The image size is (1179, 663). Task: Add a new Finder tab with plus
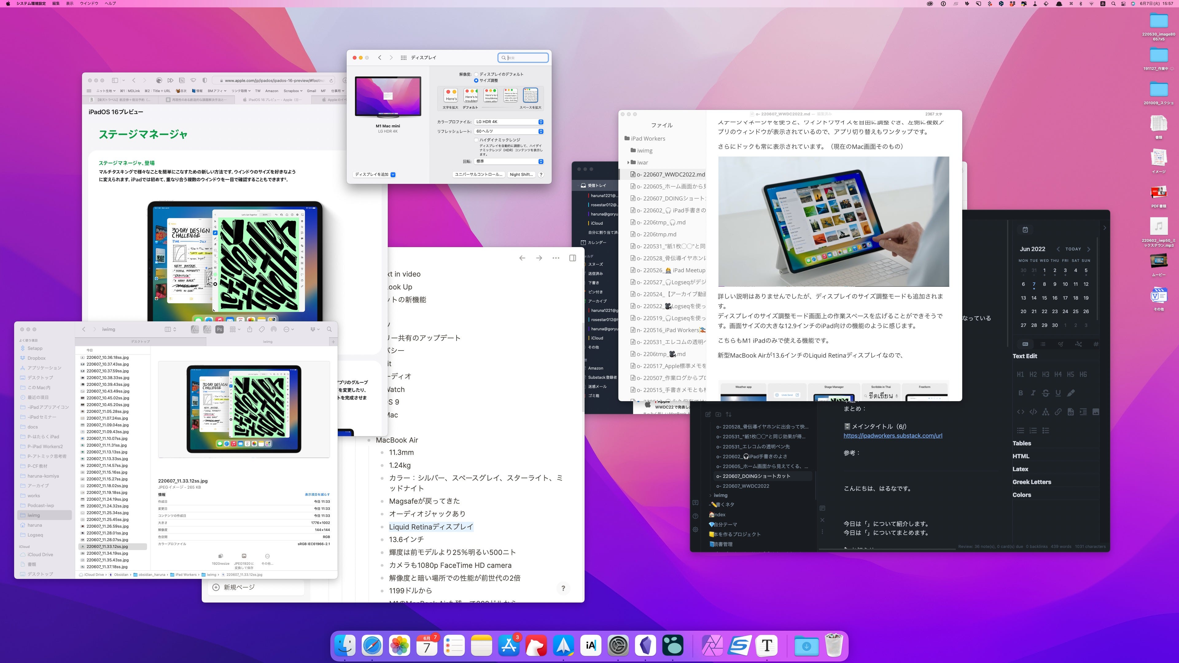(x=333, y=342)
